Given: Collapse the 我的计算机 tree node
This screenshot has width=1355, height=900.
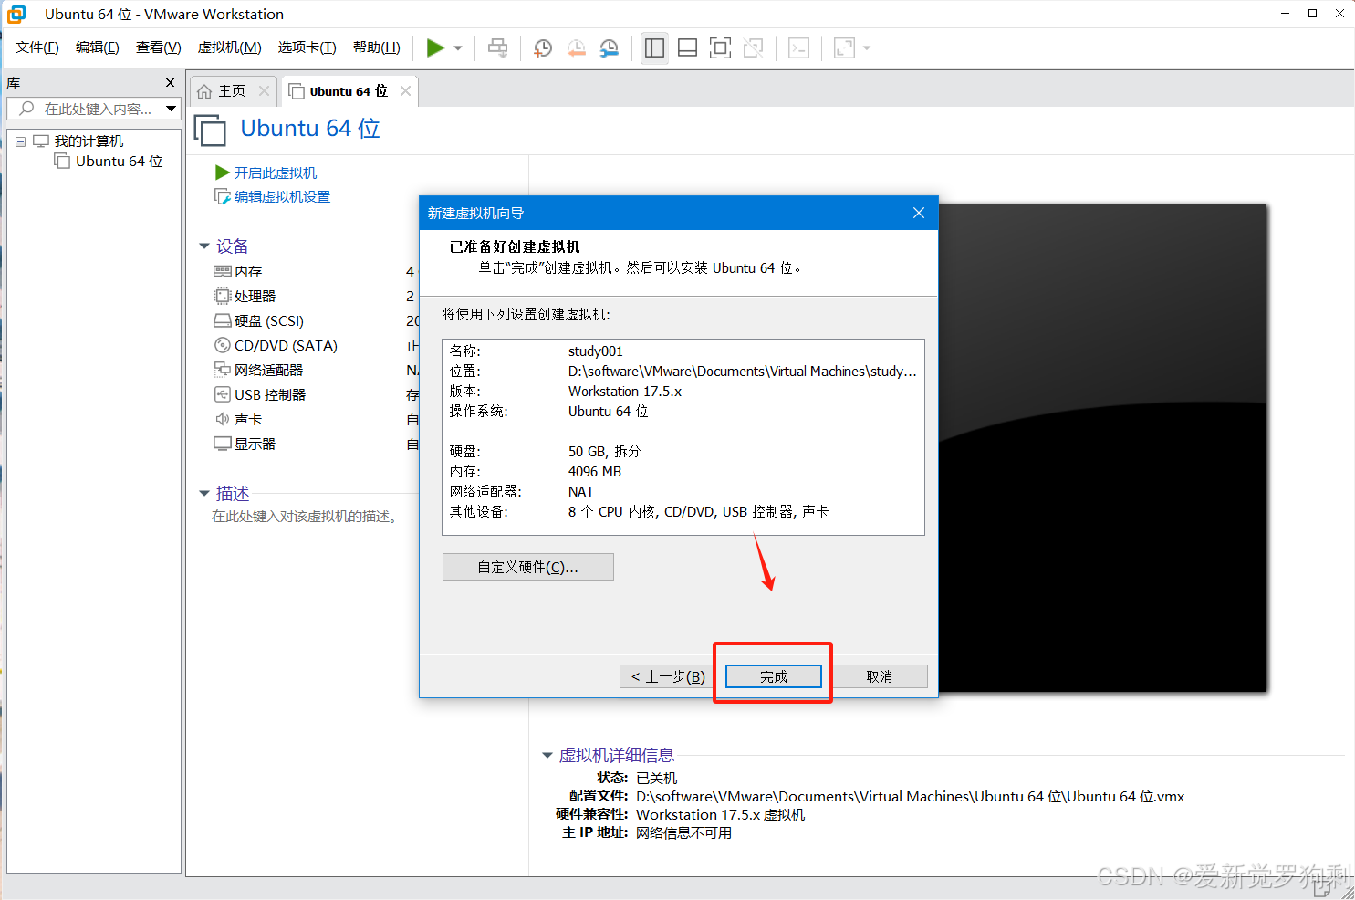Looking at the screenshot, I should pos(20,141).
